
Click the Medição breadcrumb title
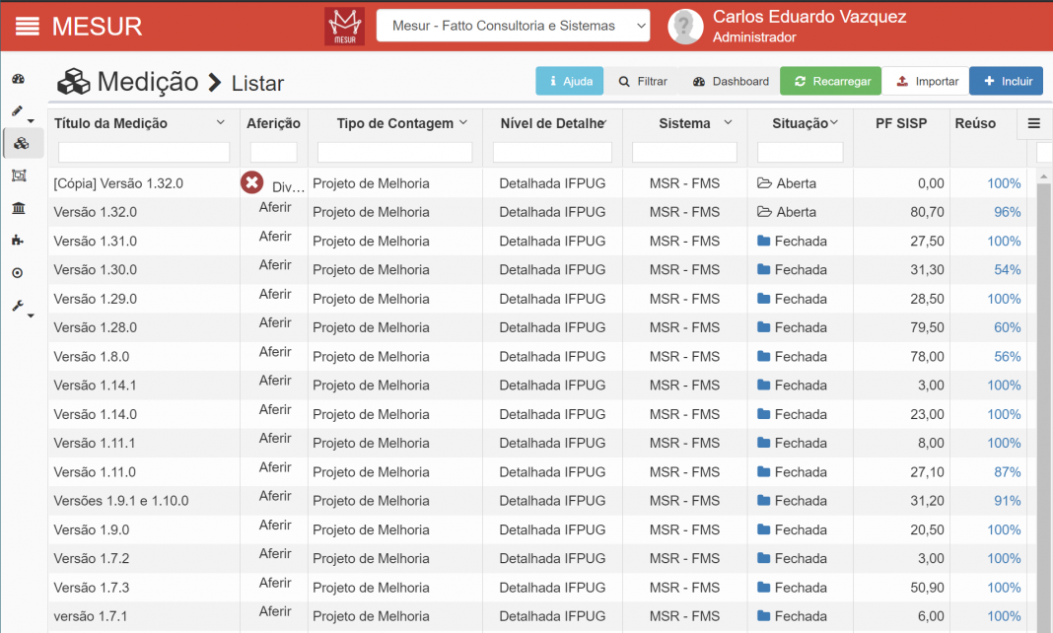148,82
